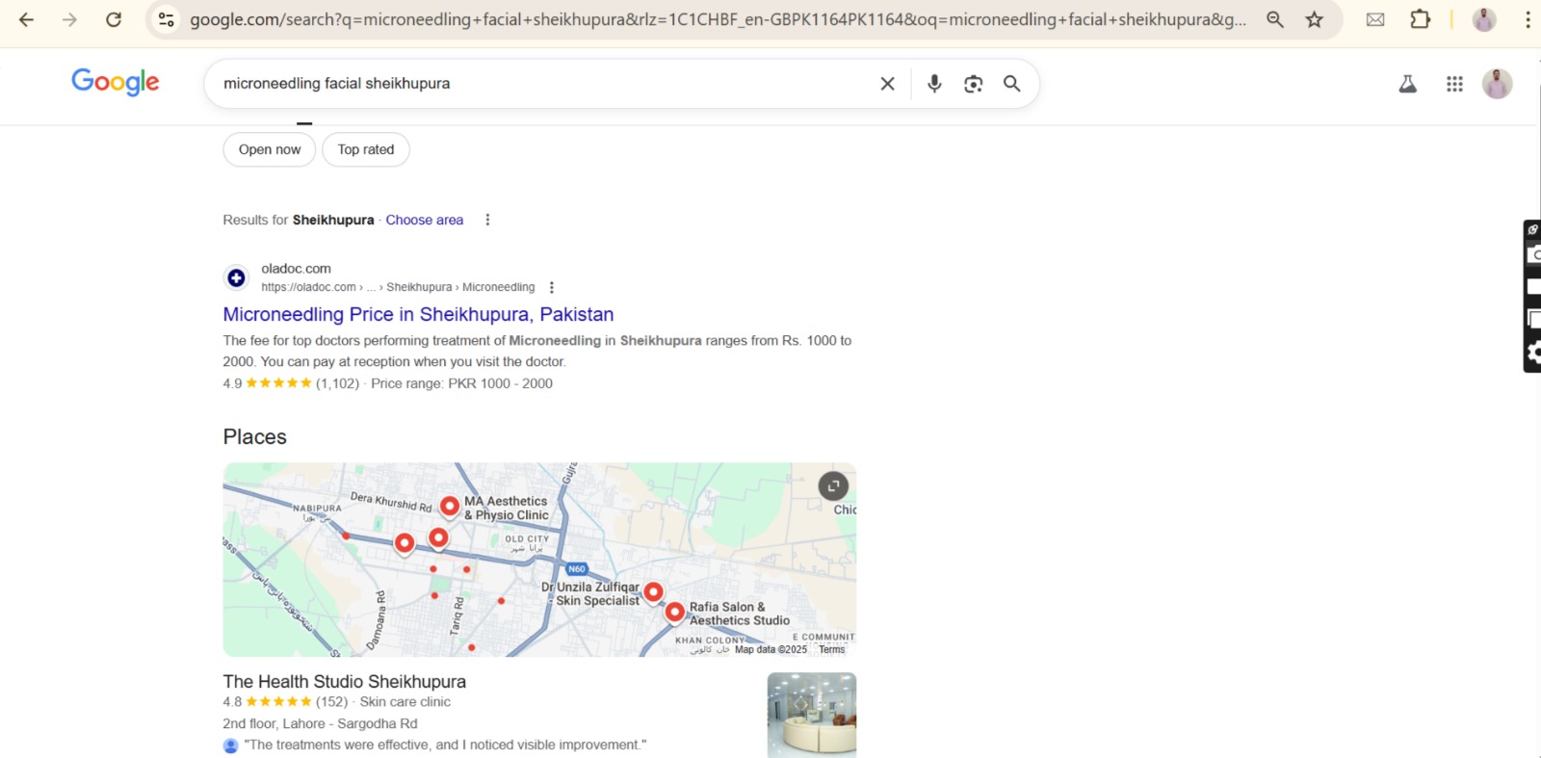This screenshot has height=758, width=1541.
Task: Expand the Places map to fullscreen
Action: pyautogui.click(x=833, y=485)
